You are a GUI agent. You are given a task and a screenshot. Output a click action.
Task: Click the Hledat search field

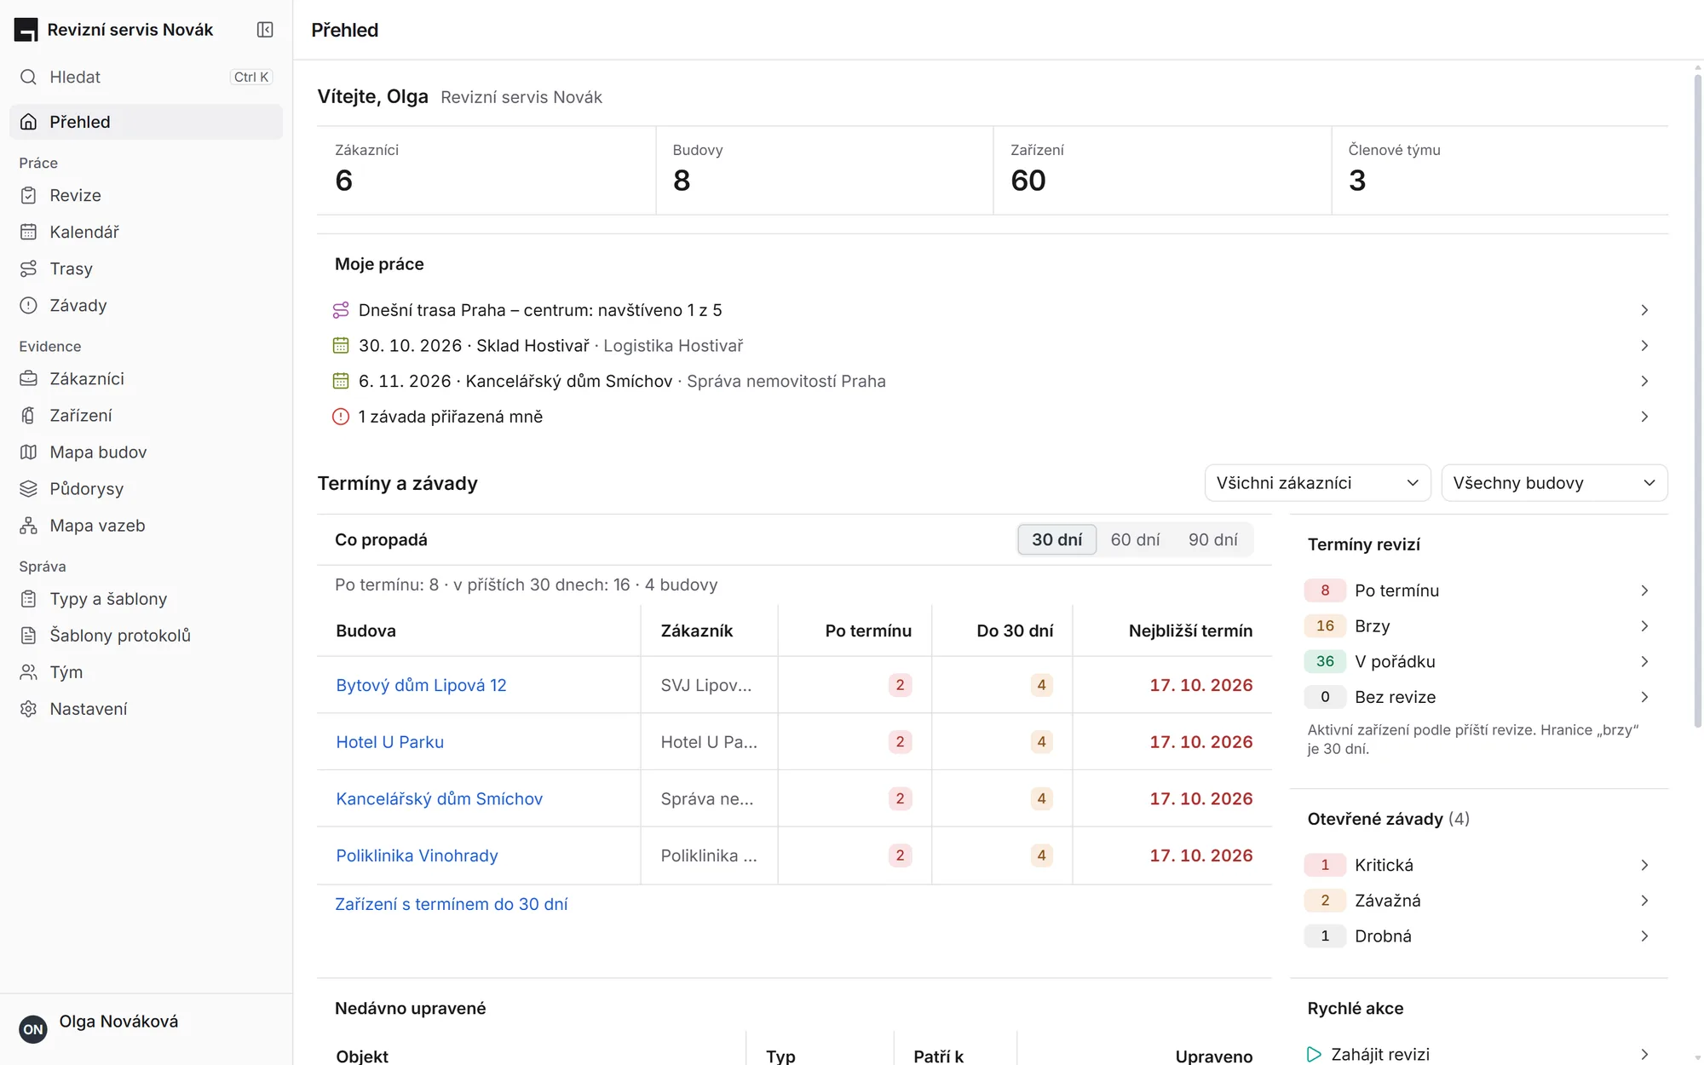(146, 77)
